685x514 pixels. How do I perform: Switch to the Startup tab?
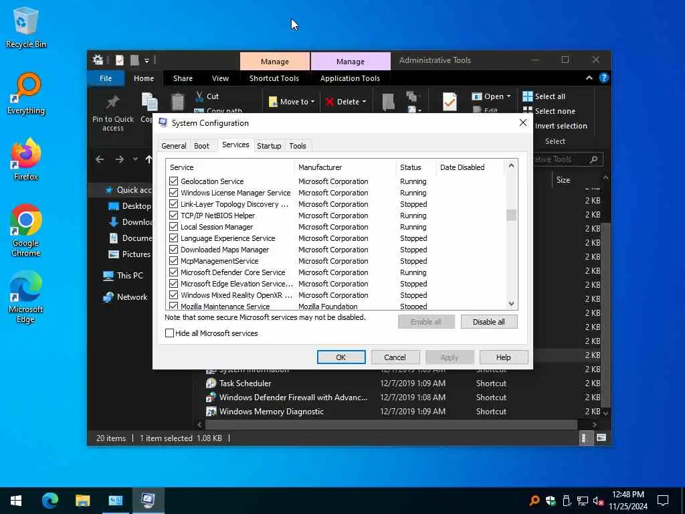[x=269, y=145]
